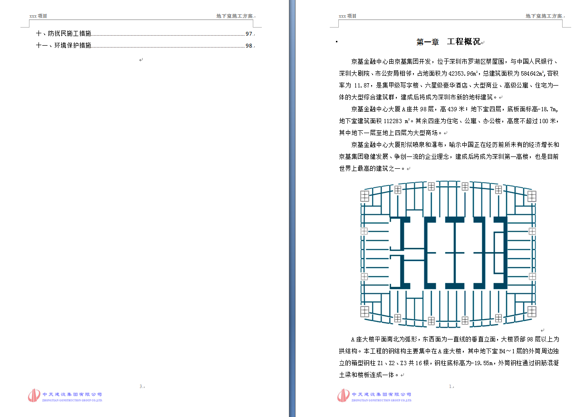Click the line starting "京基集团稳健发展"
This screenshot has width=584, height=417.
click(x=449, y=156)
